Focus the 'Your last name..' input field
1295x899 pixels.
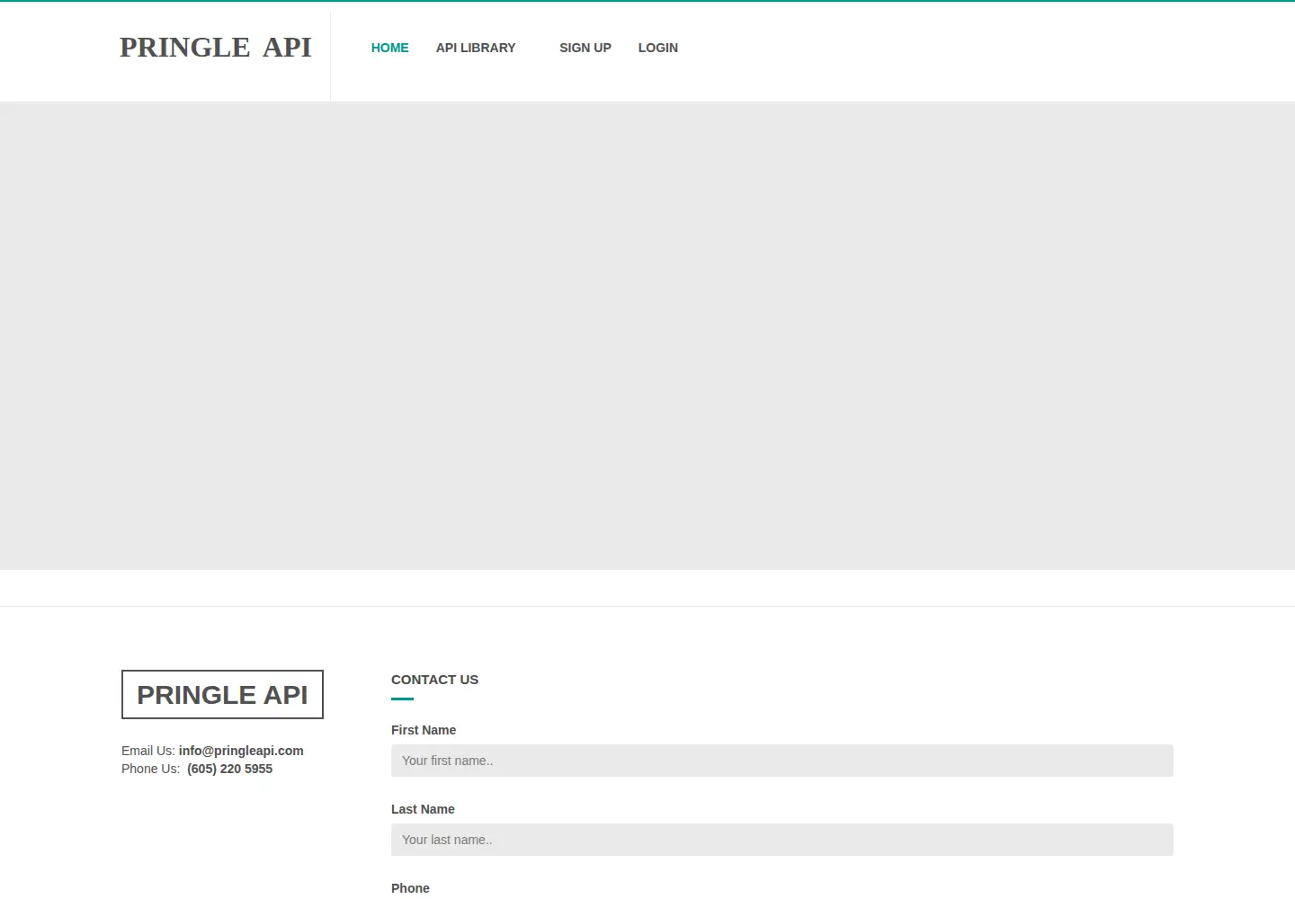(x=782, y=840)
